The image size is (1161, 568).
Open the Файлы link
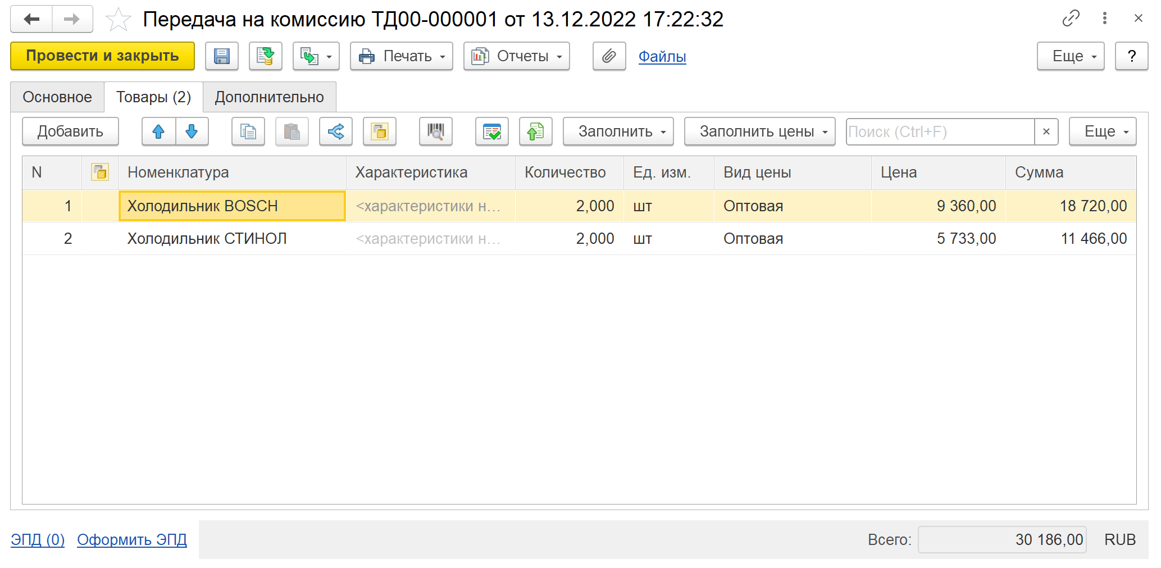coord(662,56)
